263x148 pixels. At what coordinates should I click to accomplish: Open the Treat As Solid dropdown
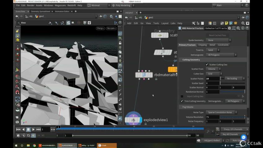(x=213, y=50)
